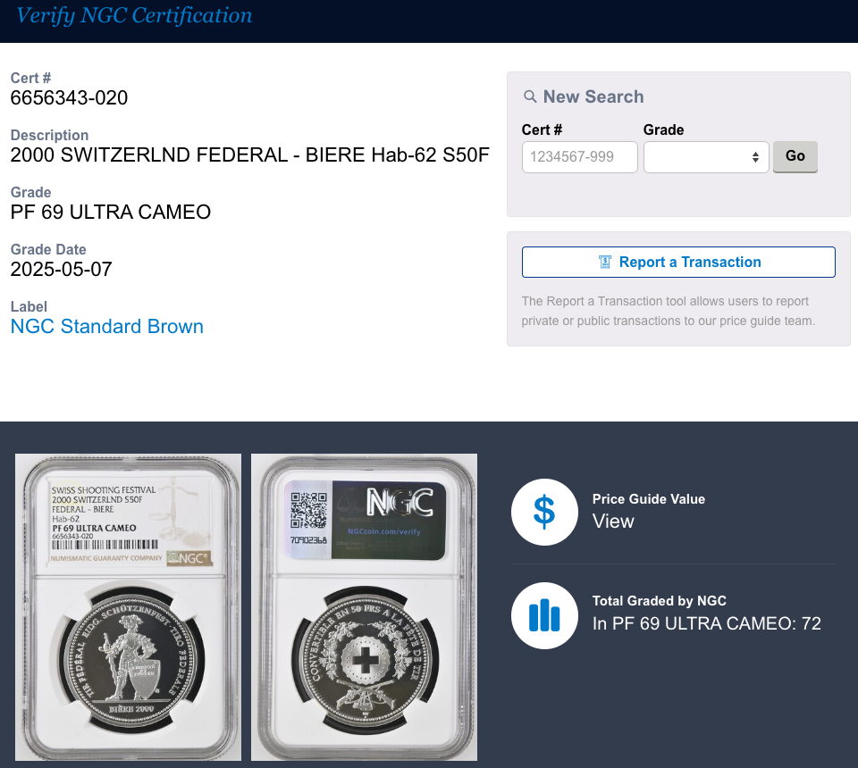Click the cert number 6656343-020
Screen dimensions: 858x768
pyautogui.click(x=69, y=98)
